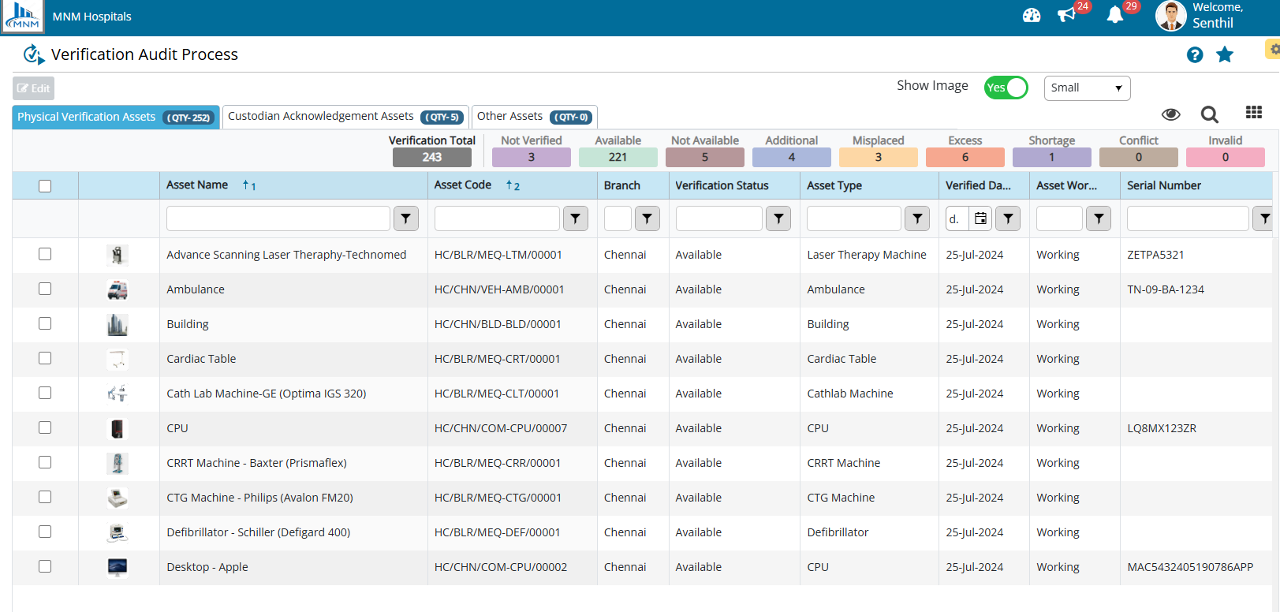Screen dimensions: 1280x612
Task: Check the box for the Ambulance row
Action: tap(45, 289)
